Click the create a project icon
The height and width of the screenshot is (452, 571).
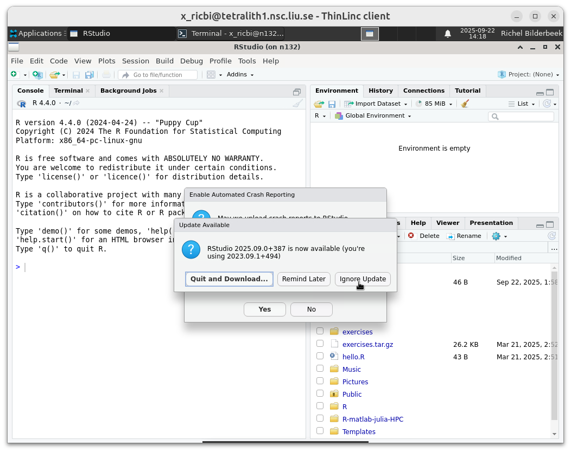coord(37,75)
